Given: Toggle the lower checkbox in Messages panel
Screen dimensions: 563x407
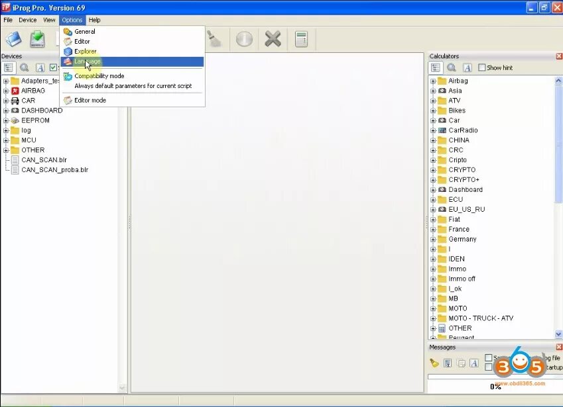Looking at the screenshot, I should click(488, 367).
